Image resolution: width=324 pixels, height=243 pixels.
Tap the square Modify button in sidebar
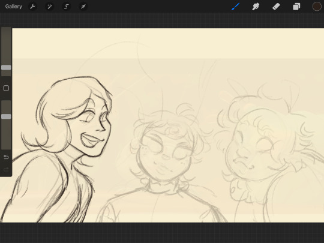6,88
